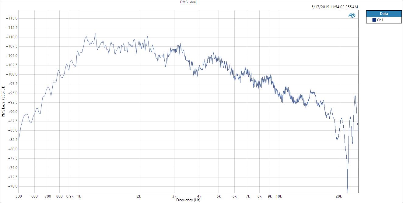Click the +87.5 y-axis value
This screenshot has width=403, height=203.
(13, 121)
